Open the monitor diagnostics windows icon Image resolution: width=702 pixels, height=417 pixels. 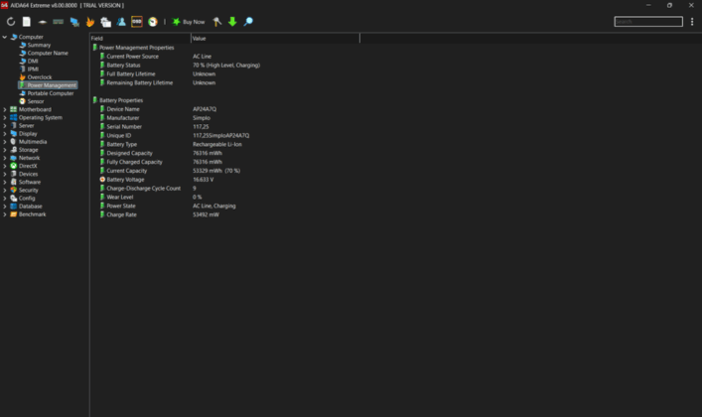105,22
